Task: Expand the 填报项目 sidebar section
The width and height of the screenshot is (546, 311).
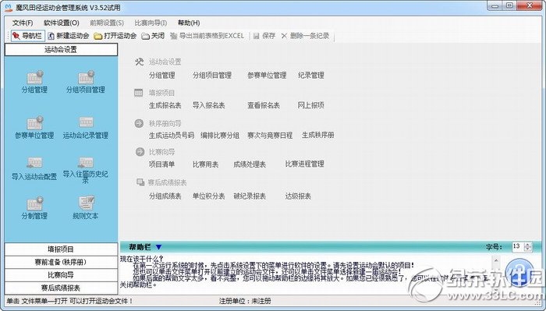Action: tap(61, 249)
